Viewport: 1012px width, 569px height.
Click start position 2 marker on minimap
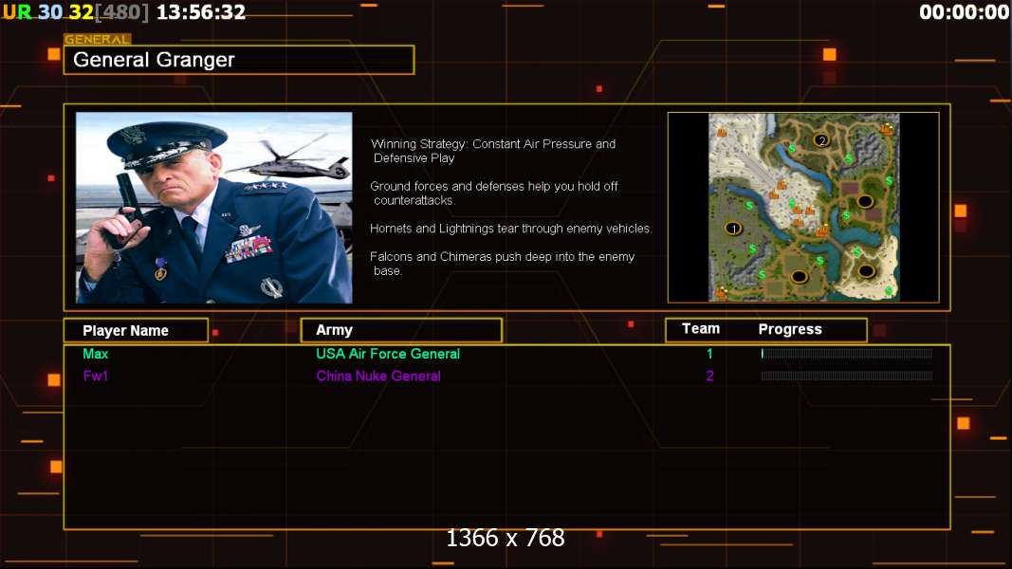(x=821, y=140)
